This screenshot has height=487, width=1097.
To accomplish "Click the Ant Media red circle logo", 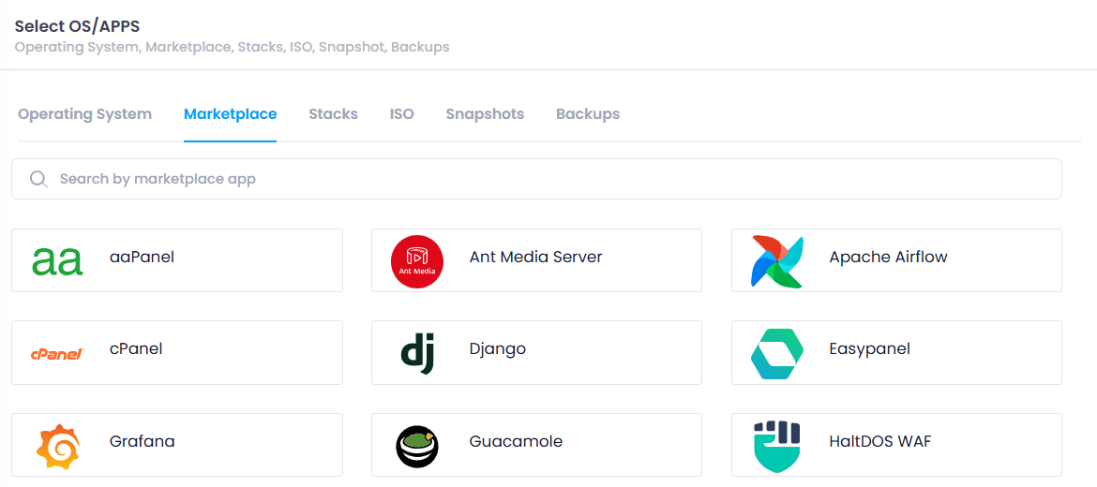I will tap(417, 261).
